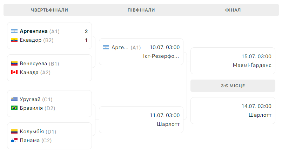The width and height of the screenshot is (282, 156).
Task: Select the Чвертьфінали column header
Action: point(49,10)
